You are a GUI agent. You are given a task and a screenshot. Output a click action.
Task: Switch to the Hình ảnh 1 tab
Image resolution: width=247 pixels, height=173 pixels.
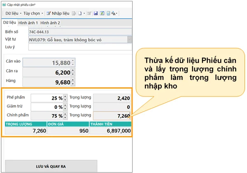[x=28, y=23]
